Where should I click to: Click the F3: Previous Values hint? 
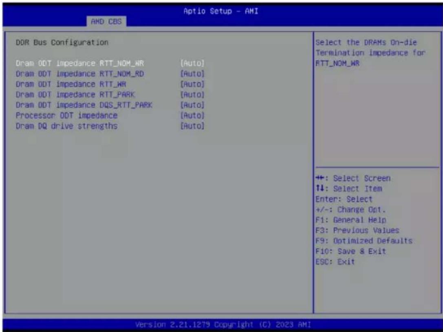pos(357,231)
